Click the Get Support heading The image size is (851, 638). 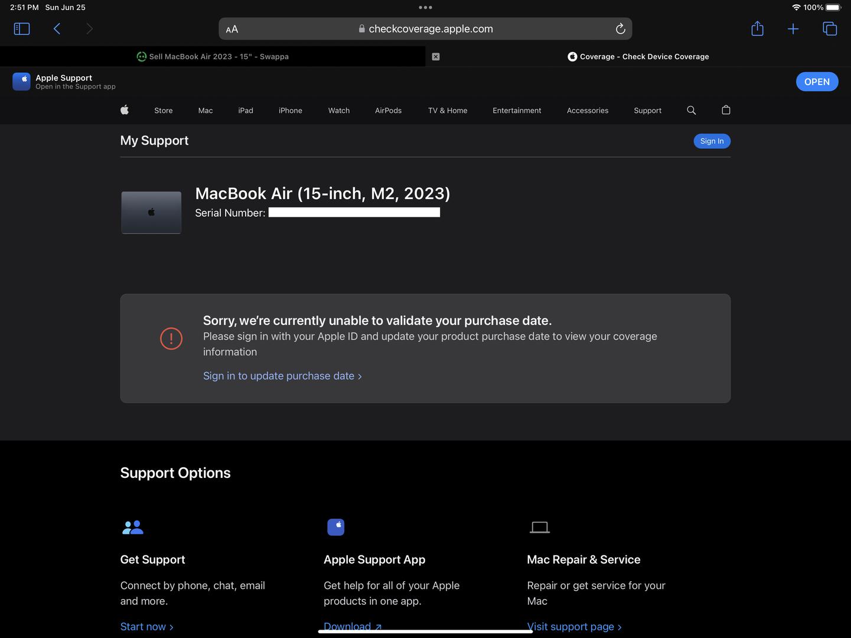[x=152, y=559]
